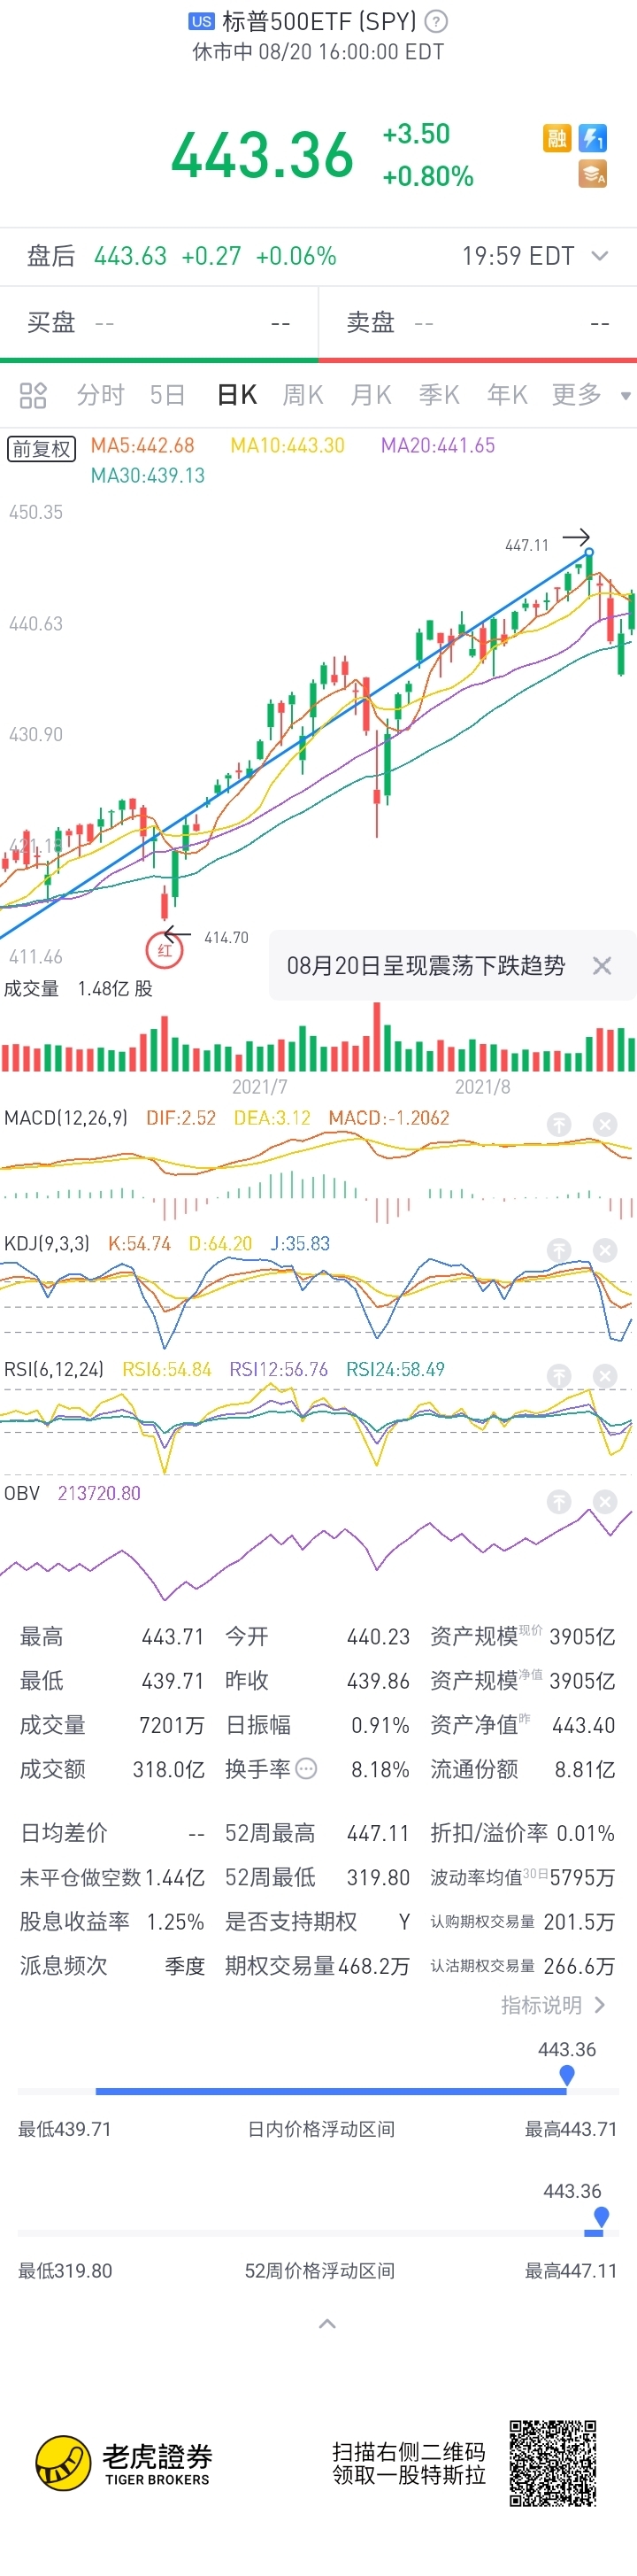The height and width of the screenshot is (2576, 637).
Task: Tap the orange 融 margin badge
Action: [x=557, y=138]
